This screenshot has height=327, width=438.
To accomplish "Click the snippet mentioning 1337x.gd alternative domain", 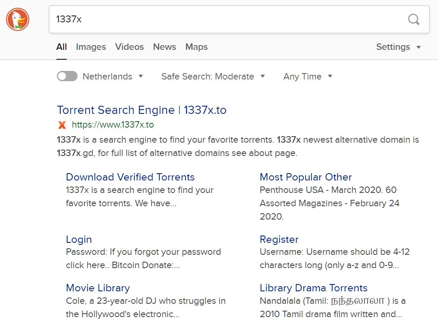I will (238, 146).
